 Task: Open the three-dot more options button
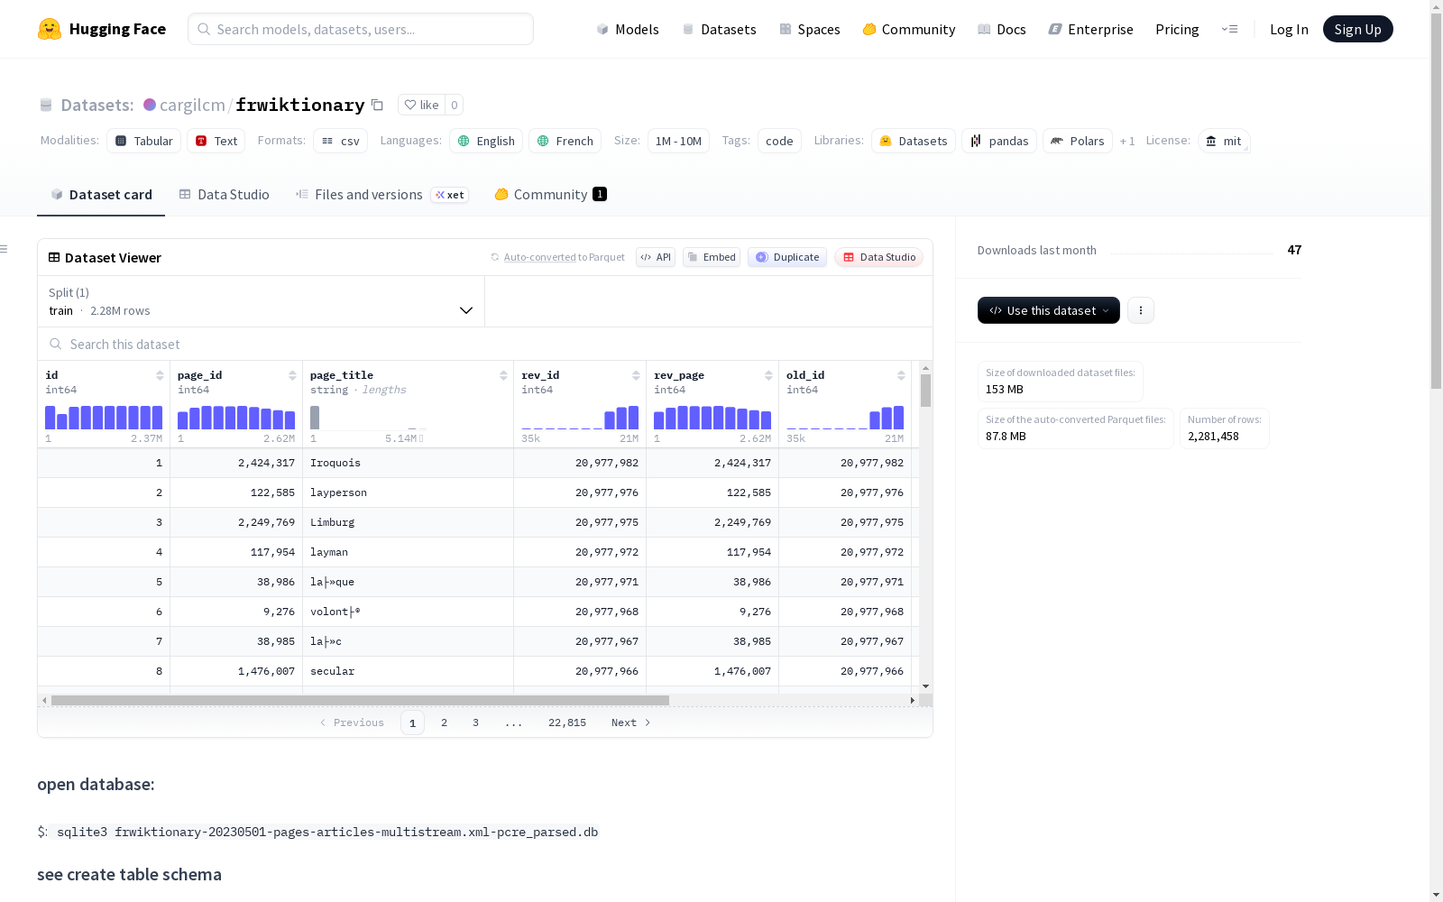pos(1141,310)
